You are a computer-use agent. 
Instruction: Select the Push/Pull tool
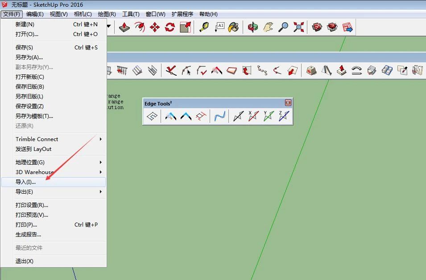pyautogui.click(x=124, y=27)
